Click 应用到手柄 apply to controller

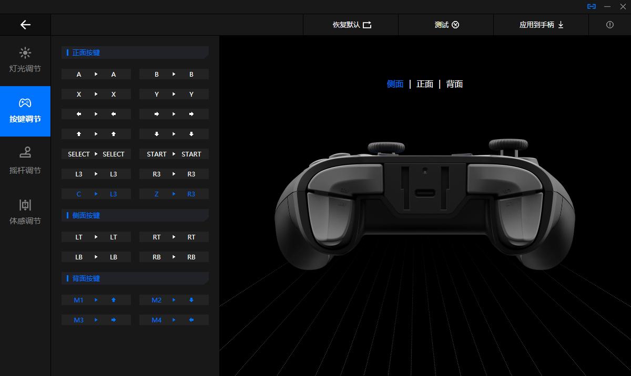(541, 25)
